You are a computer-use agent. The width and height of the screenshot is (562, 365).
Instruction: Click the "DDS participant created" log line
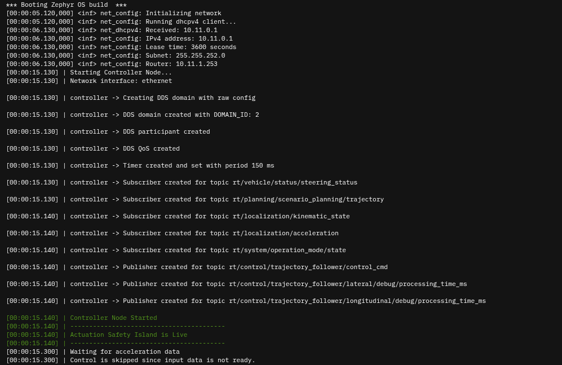pos(108,131)
